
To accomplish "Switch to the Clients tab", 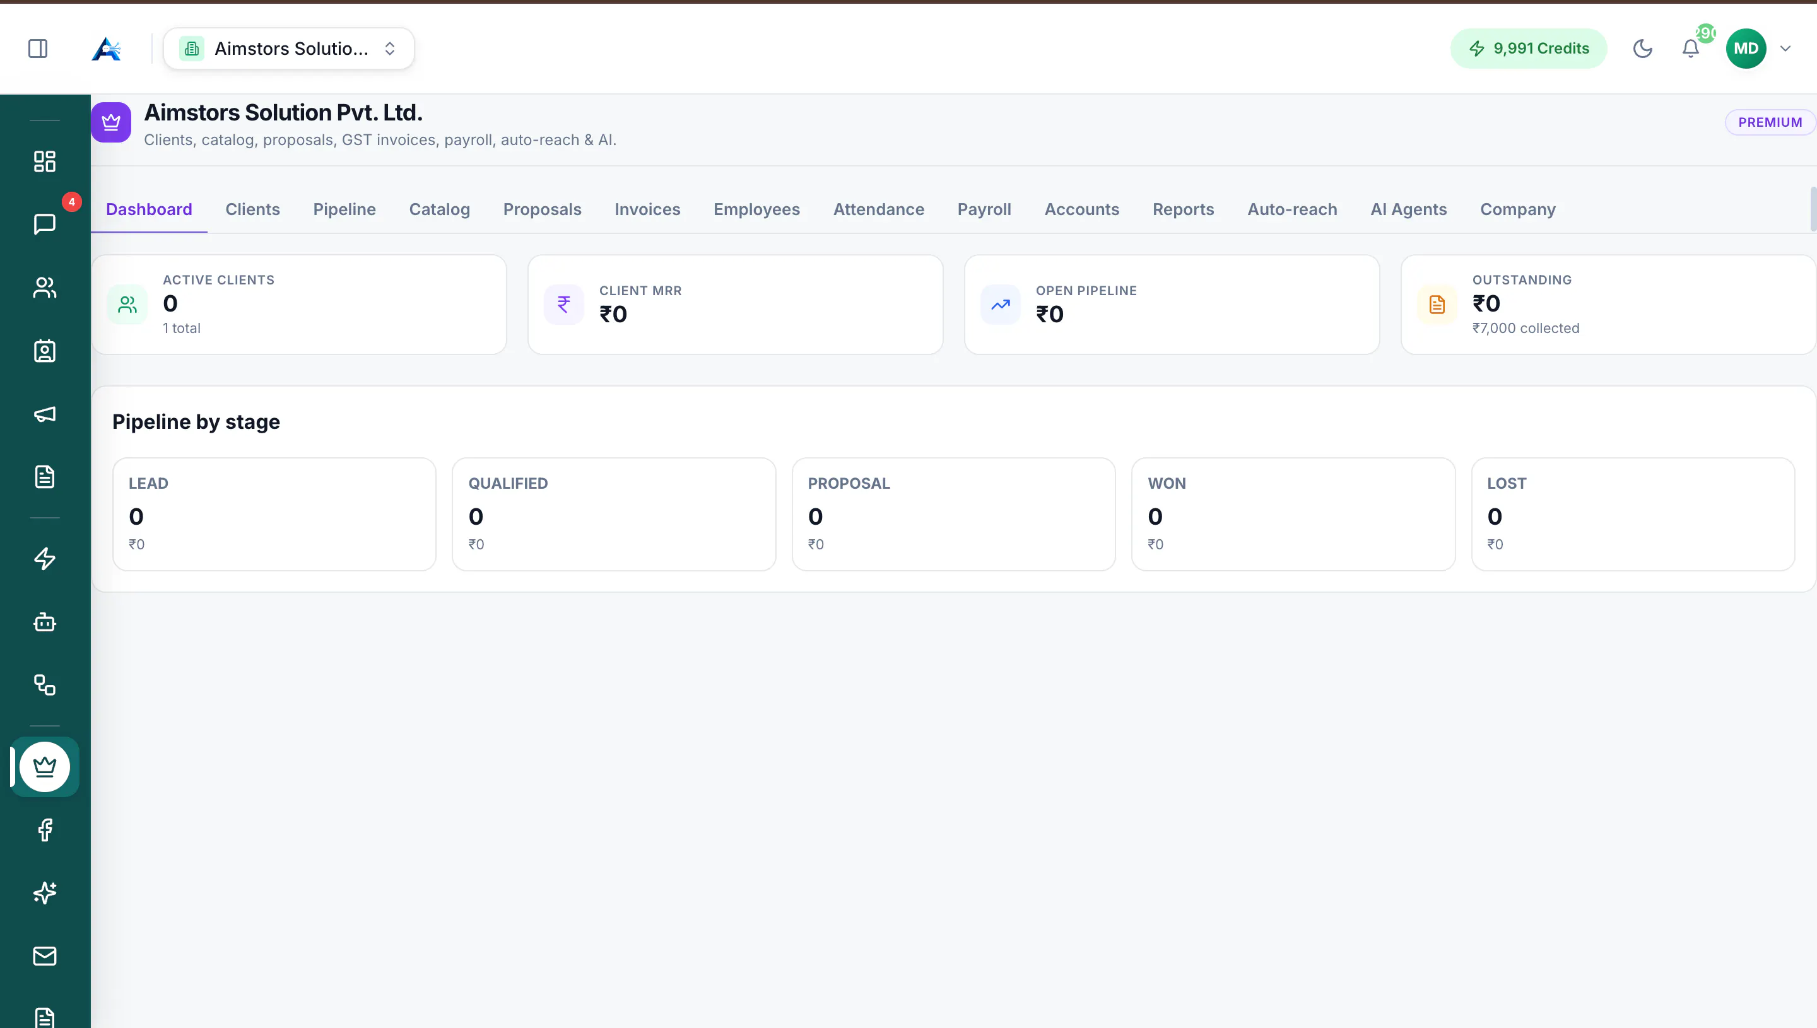I will [253, 209].
